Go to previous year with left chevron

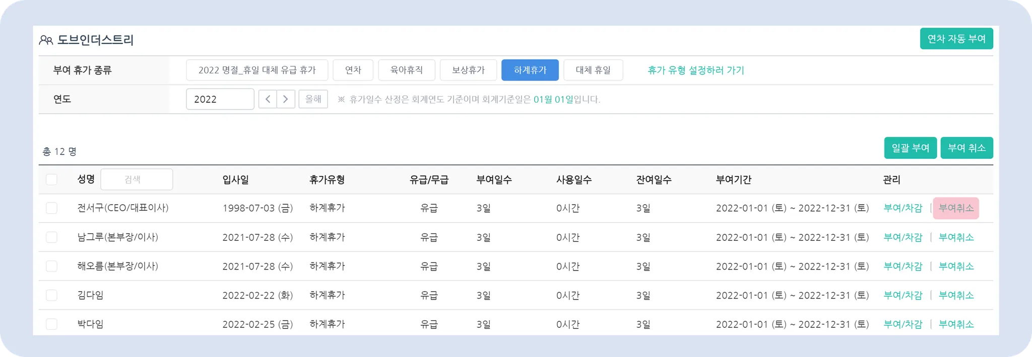coord(268,99)
